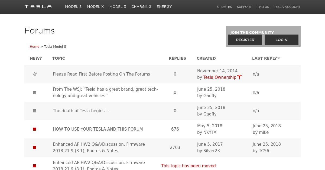Click 'JOIN THE COMMUNITY' heading
The width and height of the screenshot is (325, 170).
click(252, 32)
